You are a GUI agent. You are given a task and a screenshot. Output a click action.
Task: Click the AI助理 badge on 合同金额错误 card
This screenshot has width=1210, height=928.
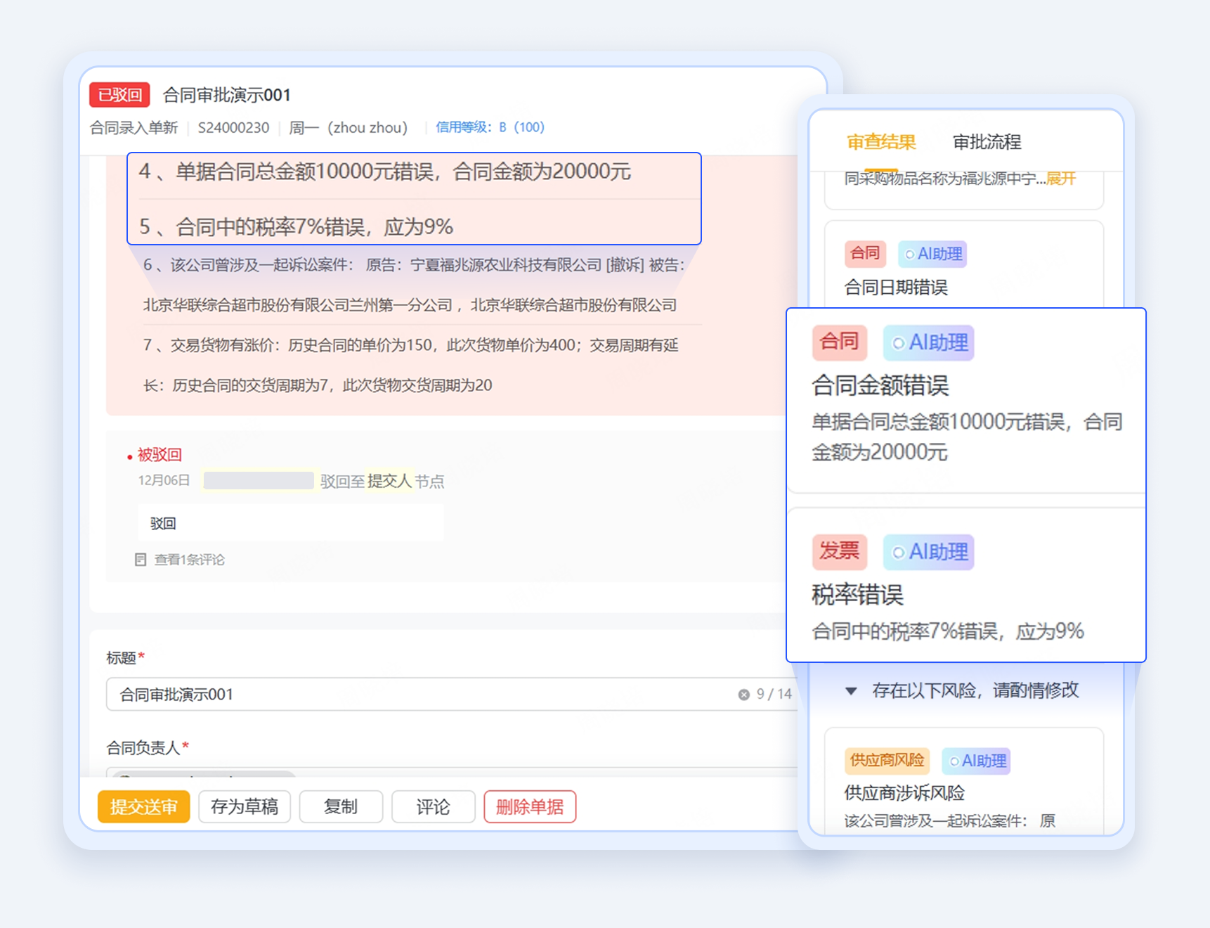[928, 343]
